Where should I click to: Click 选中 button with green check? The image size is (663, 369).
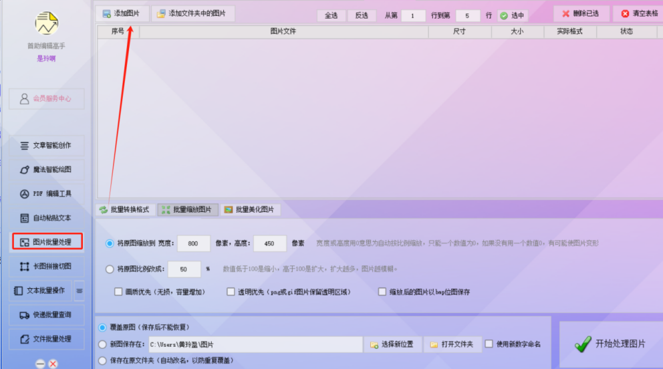[x=513, y=15]
